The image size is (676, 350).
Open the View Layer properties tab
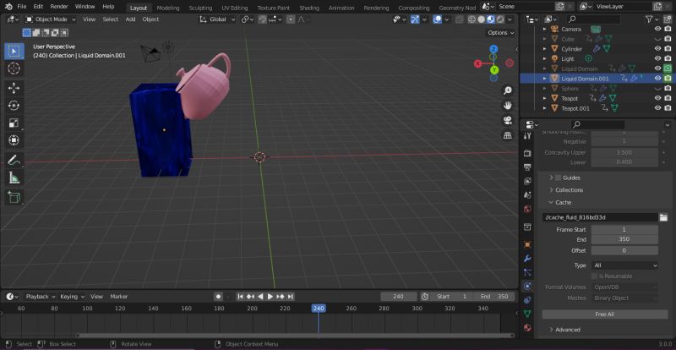(527, 181)
